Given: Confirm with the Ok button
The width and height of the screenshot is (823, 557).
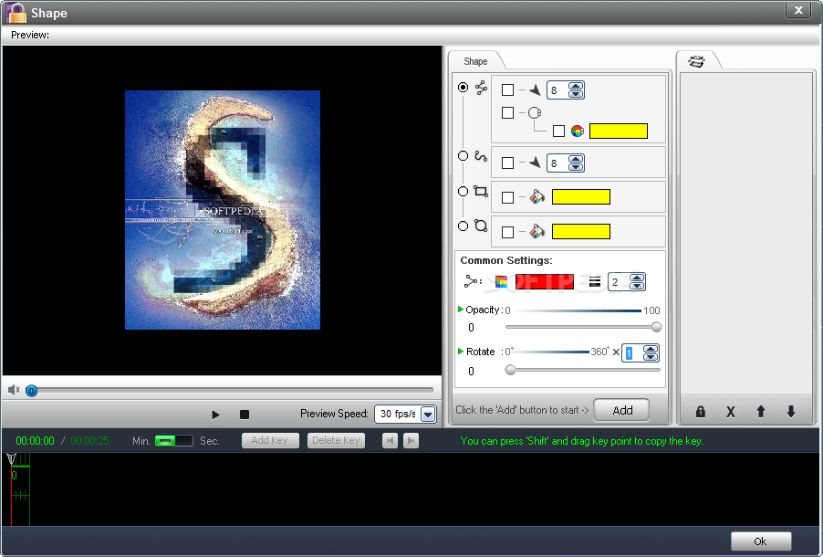Looking at the screenshot, I should (x=761, y=541).
